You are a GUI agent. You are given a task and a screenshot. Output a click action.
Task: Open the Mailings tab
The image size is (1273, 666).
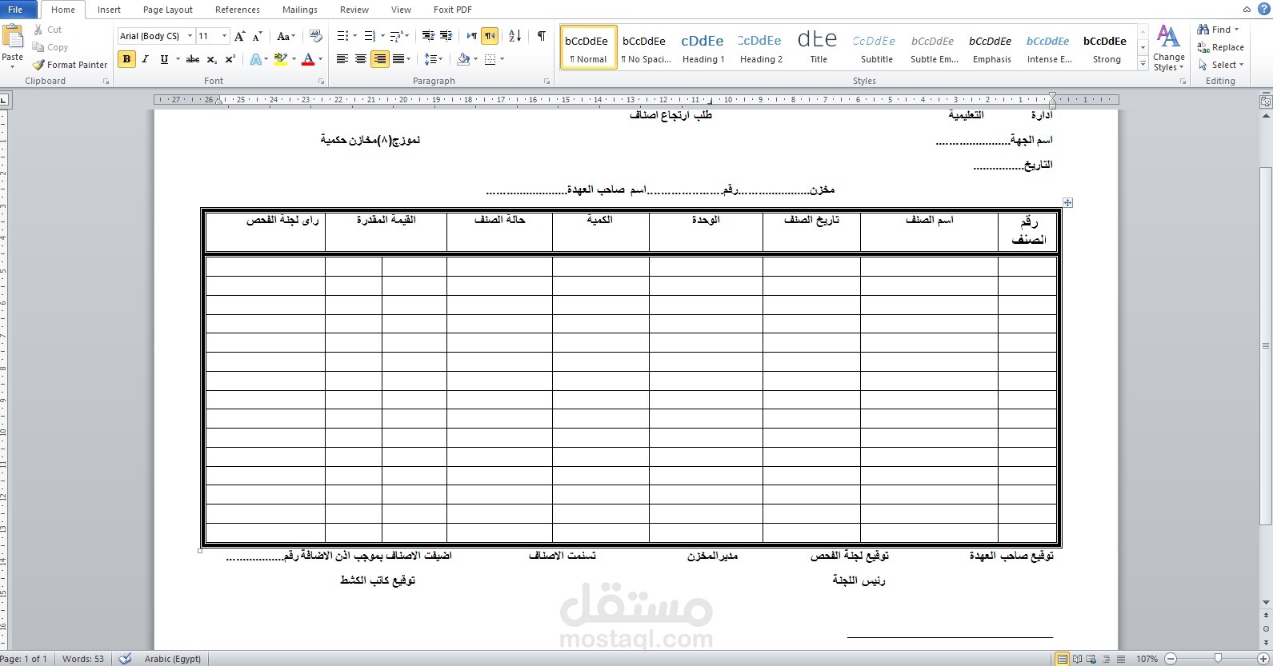[300, 10]
